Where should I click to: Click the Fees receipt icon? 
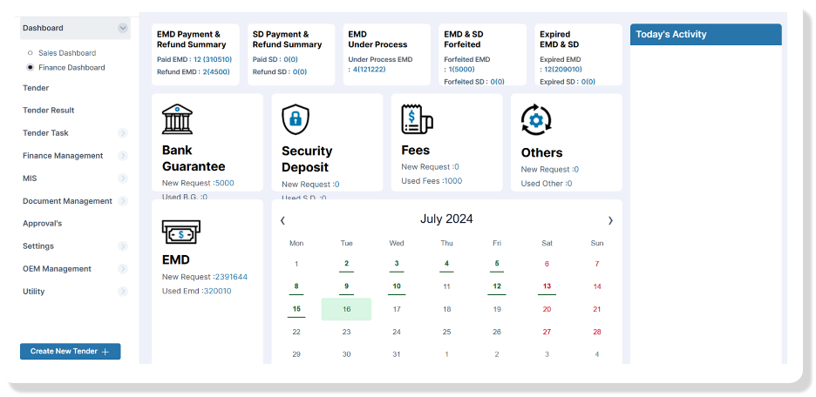(x=416, y=118)
